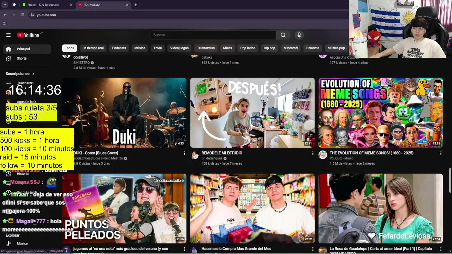452x254 pixels.
Task: View site information icon in address bar
Action: tap(32, 15)
